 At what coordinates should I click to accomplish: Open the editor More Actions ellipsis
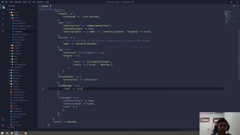click(237, 6)
